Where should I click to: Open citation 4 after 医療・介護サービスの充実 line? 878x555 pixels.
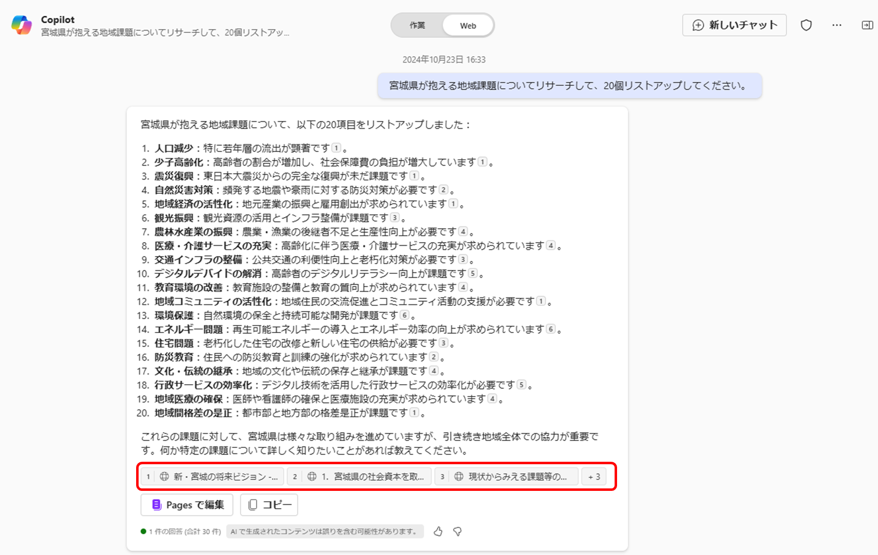[x=551, y=245]
